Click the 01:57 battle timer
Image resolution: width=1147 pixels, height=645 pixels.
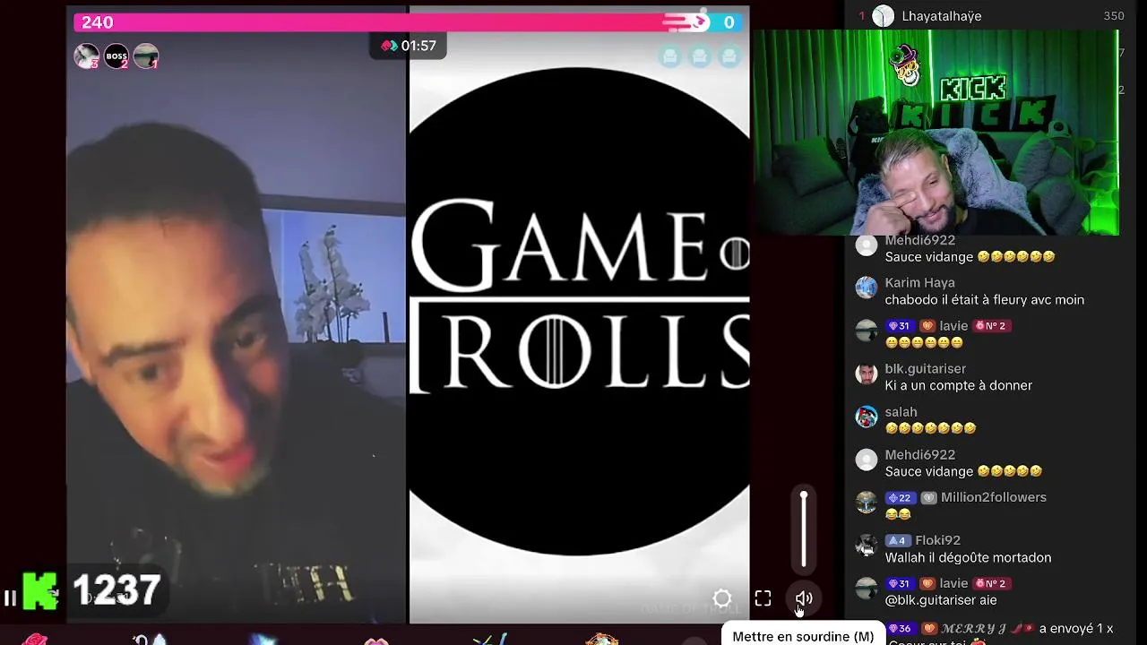(418, 46)
